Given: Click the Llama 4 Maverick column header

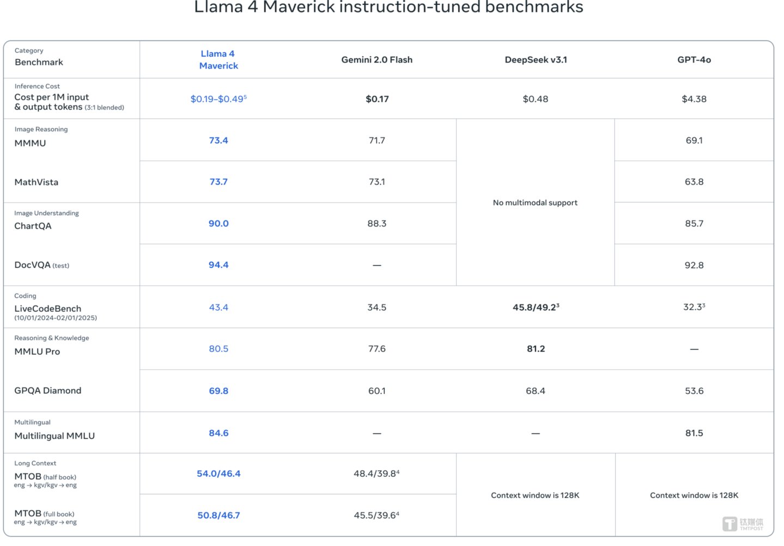Looking at the screenshot, I should (x=218, y=60).
